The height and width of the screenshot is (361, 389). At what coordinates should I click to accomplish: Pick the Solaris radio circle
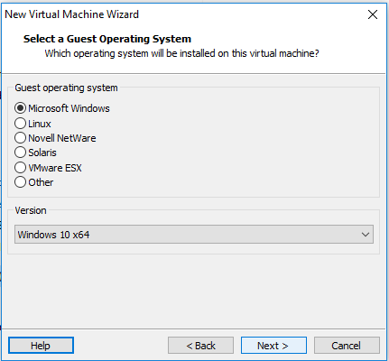coord(20,153)
